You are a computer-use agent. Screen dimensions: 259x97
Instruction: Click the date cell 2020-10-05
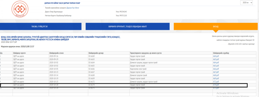tap(54, 69)
